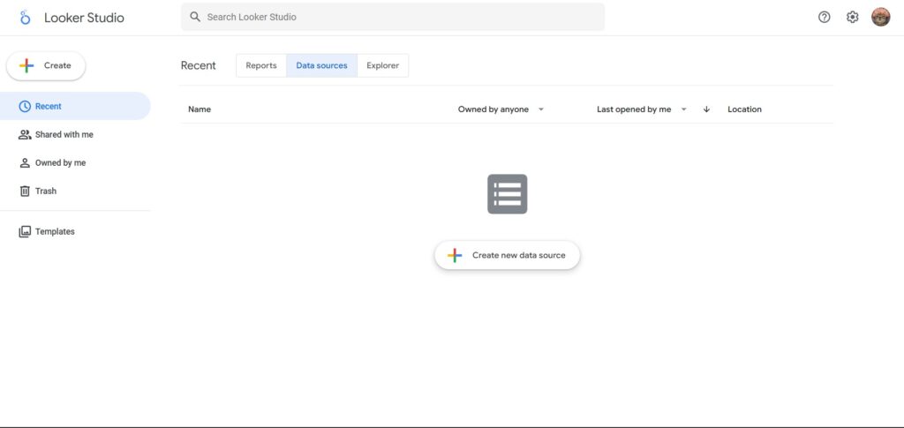Open Owned by me in sidebar
904x428 pixels.
[x=75, y=162]
